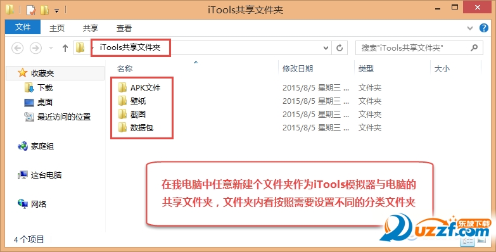Click the New folder quick access icon
The width and height of the screenshot is (496, 252).
[44, 9]
